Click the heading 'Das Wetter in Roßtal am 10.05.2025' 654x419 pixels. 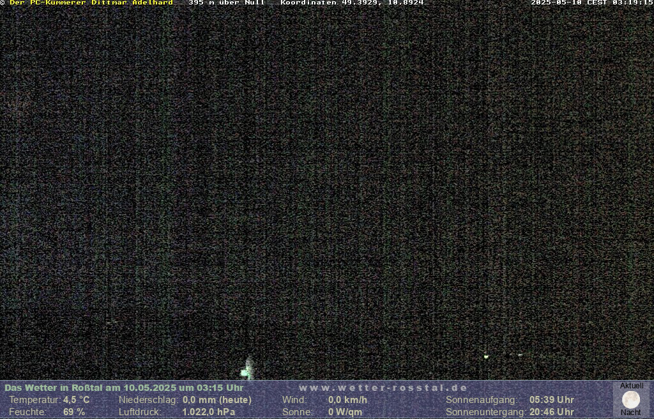[91, 388]
